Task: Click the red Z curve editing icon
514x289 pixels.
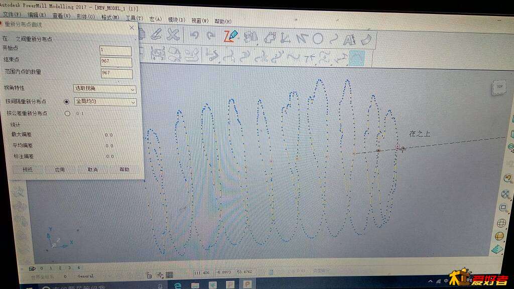Action: pos(231,36)
